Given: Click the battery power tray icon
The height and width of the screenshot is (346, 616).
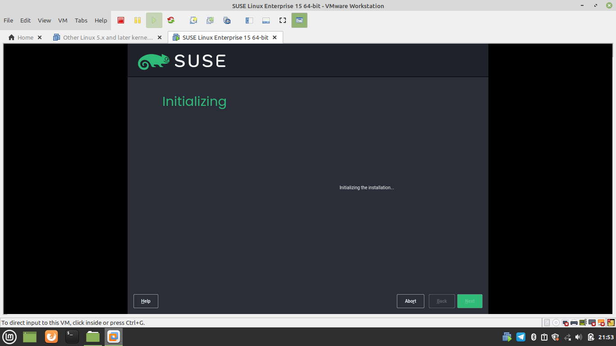Looking at the screenshot, I should click(591, 337).
